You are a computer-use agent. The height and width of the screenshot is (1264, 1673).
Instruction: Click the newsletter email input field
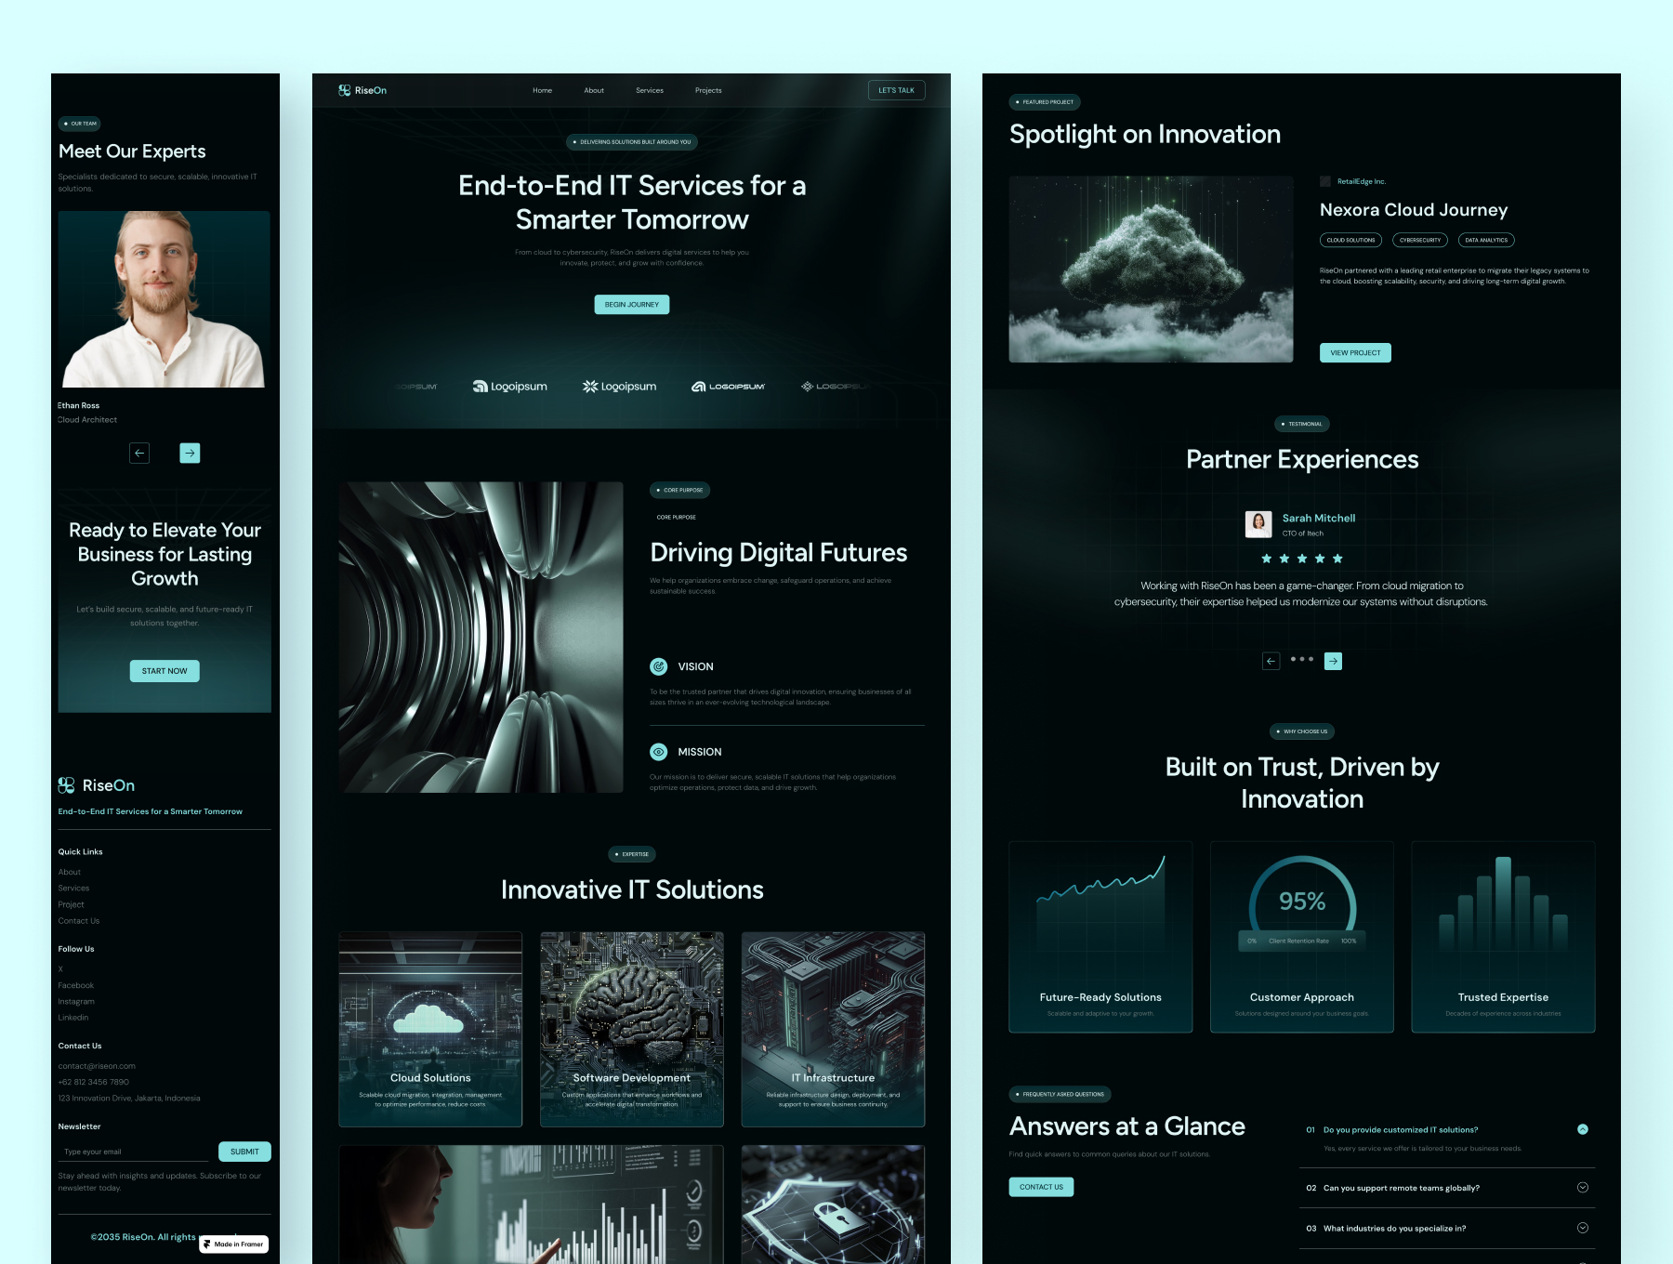[133, 1152]
